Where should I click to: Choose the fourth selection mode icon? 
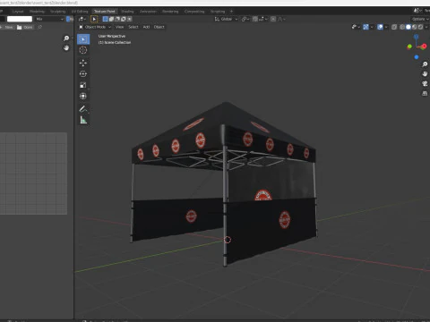point(124,19)
